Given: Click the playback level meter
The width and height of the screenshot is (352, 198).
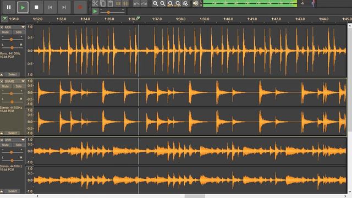Looking at the screenshot, I should point(258,3).
